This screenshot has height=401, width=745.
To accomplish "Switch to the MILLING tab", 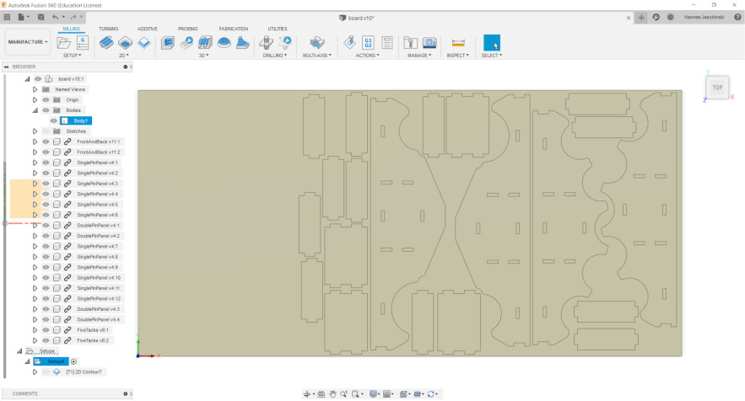I will [x=71, y=29].
